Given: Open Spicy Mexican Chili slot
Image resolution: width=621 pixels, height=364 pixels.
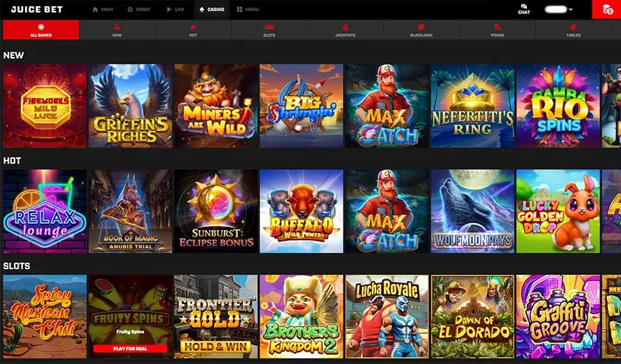Looking at the screenshot, I should tap(45, 317).
